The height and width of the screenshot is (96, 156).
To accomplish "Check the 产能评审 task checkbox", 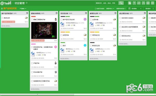I will click(x=32, y=63).
